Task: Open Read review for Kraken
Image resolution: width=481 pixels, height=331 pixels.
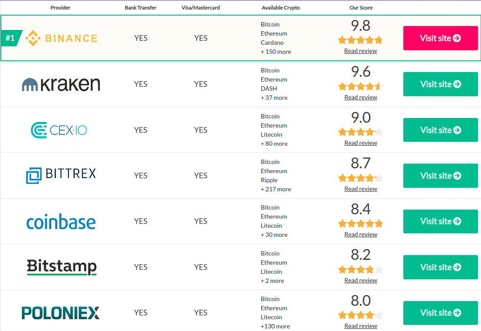Action: [x=360, y=98]
